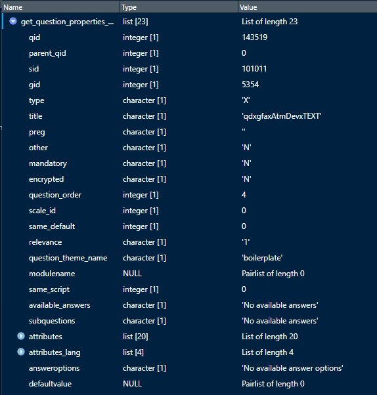Select the defaultvalue row
The height and width of the screenshot is (395, 377).
click(189, 384)
